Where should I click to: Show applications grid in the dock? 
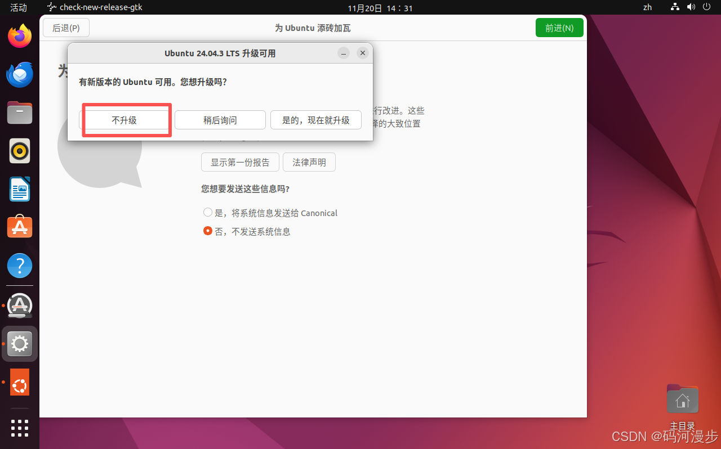pyautogui.click(x=20, y=428)
